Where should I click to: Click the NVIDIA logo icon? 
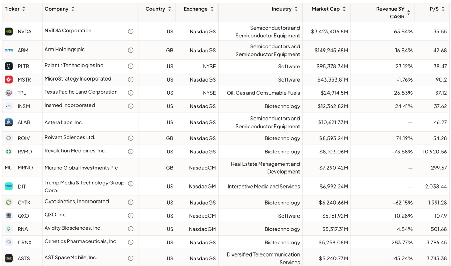point(9,31)
